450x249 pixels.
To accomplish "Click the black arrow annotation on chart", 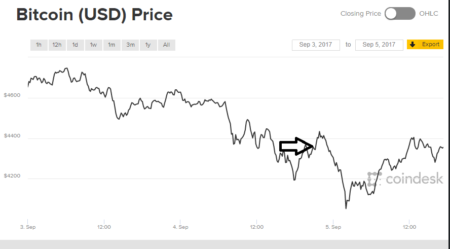I will [x=296, y=146].
